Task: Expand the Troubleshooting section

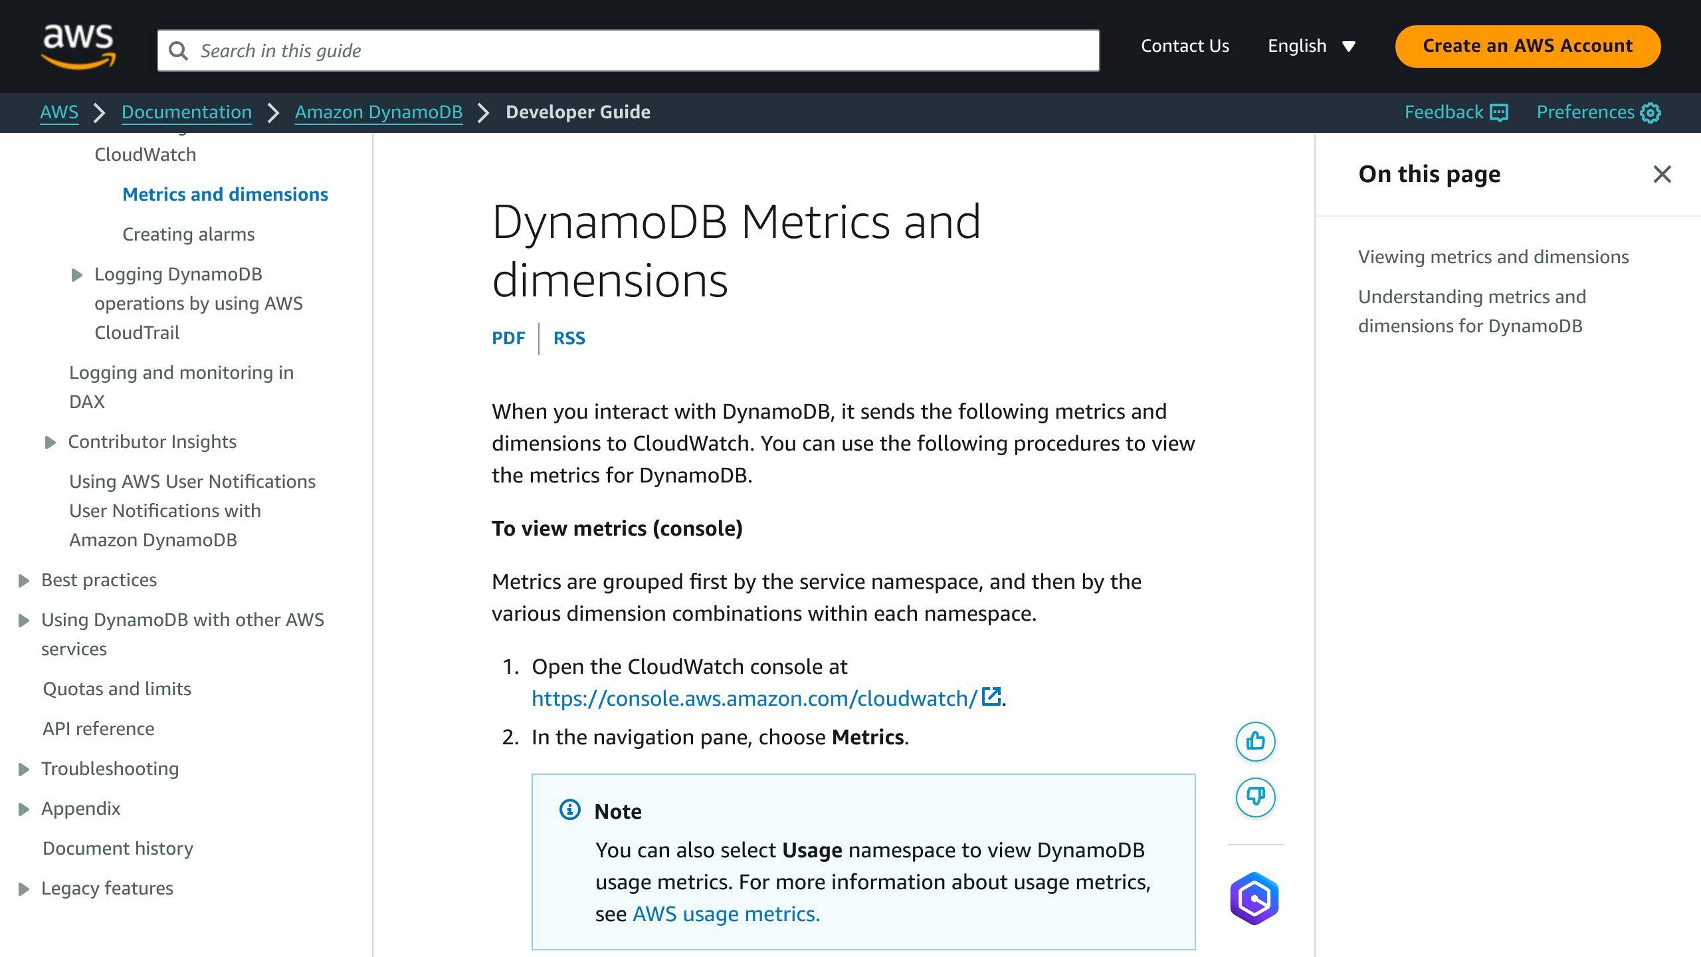Action: 24,770
